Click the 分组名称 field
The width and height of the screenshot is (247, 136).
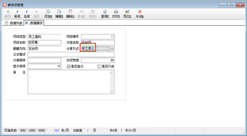(x=98, y=43)
